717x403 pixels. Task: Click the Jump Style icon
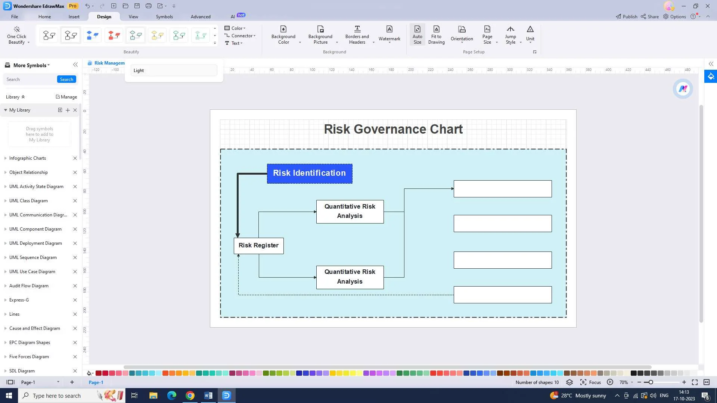510,34
